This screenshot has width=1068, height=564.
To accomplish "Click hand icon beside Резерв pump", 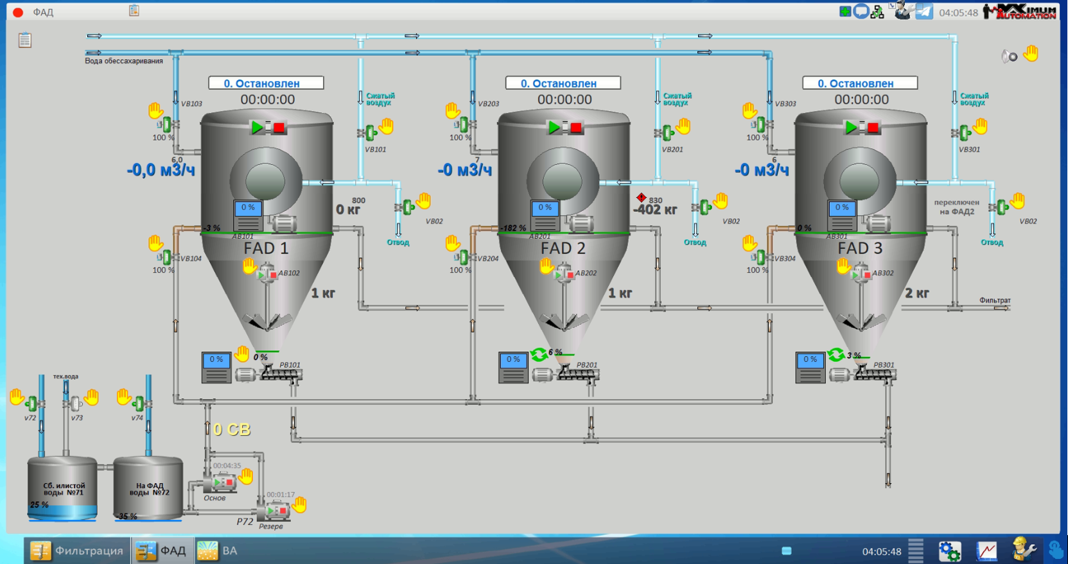I will 299,505.
